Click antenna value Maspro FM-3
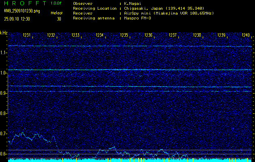The height and width of the screenshot is (162, 255). (x=137, y=18)
